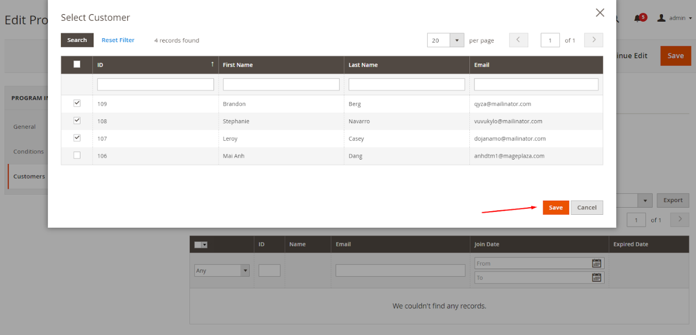The image size is (696, 335).
Task: Toggle the select-all header checkbox
Action: (x=77, y=64)
